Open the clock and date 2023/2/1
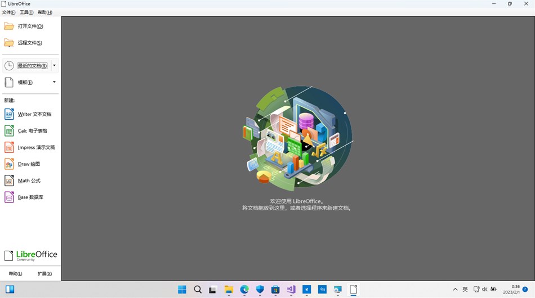 coord(511,290)
